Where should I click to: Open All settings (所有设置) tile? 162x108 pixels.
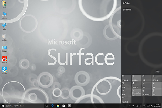pyautogui.click(x=157, y=78)
